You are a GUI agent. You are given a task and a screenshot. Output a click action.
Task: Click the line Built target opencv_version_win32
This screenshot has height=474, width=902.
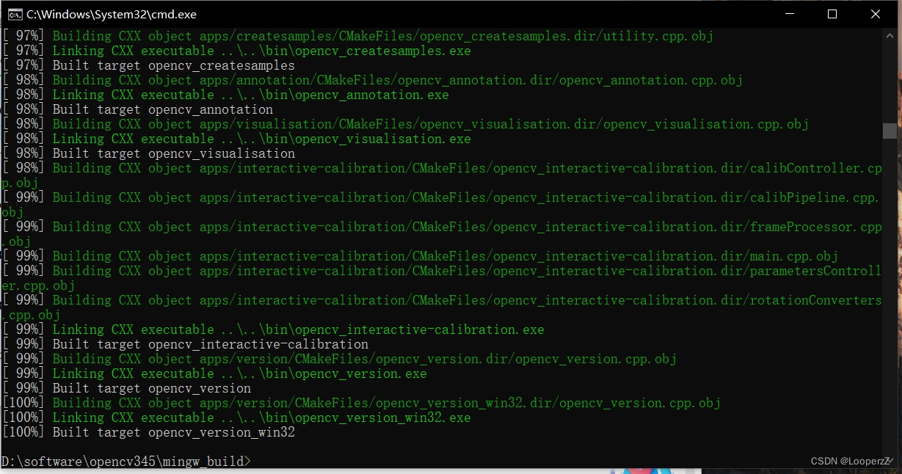click(148, 432)
